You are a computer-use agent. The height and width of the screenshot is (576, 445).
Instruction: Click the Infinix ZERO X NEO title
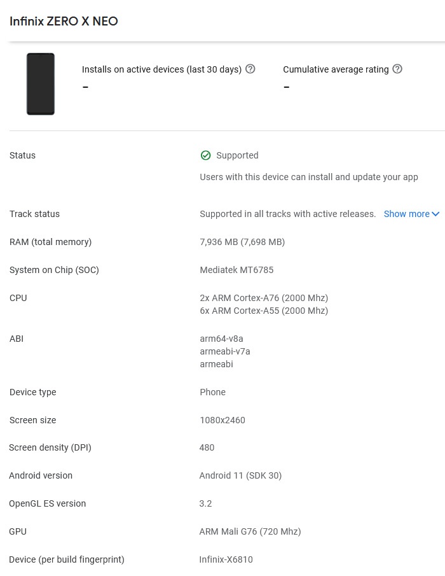point(64,21)
